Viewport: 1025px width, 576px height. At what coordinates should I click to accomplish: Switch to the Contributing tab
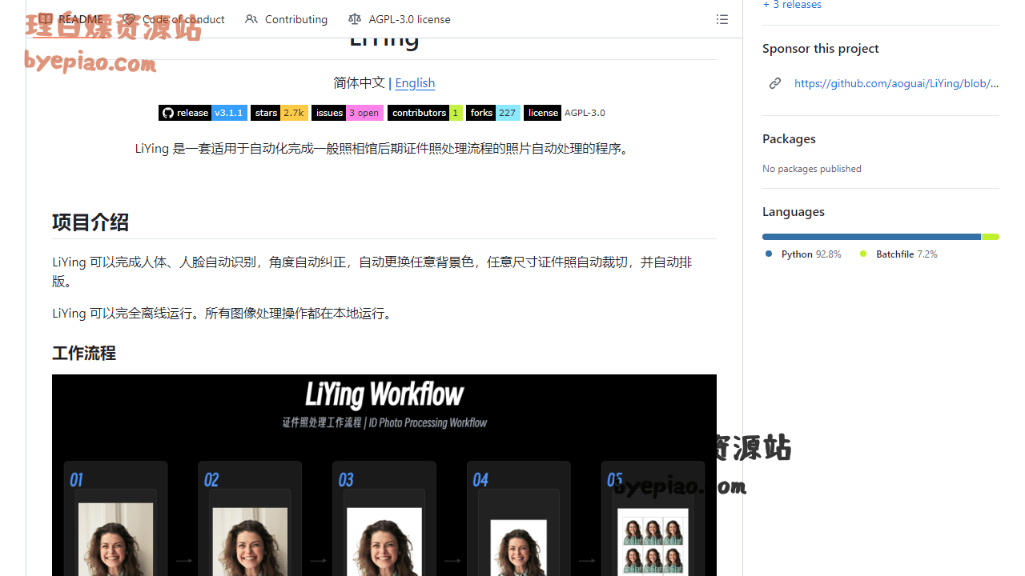coord(286,19)
